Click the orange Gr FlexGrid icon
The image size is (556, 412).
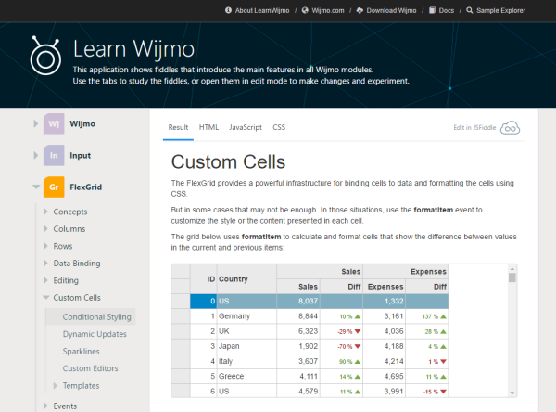[x=54, y=187]
